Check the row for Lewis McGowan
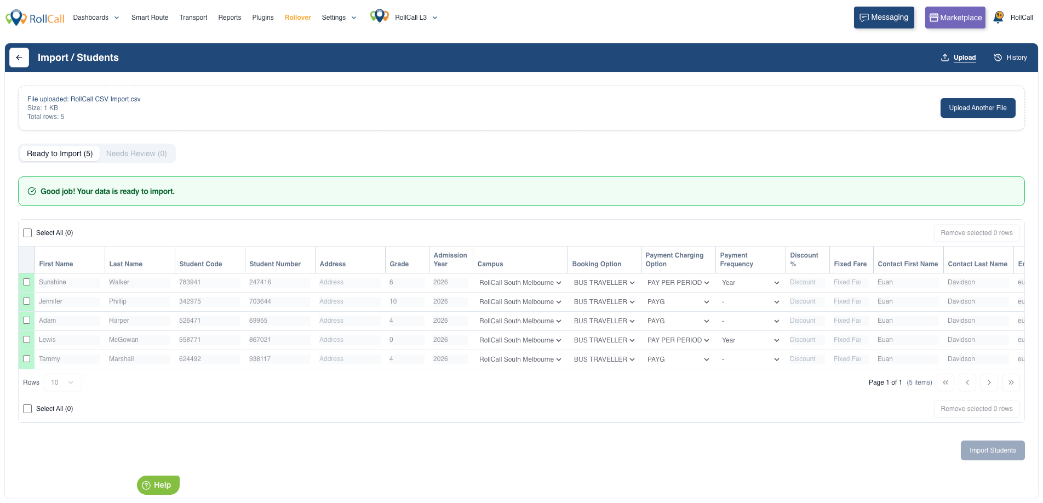The width and height of the screenshot is (1043, 503). pos(27,340)
